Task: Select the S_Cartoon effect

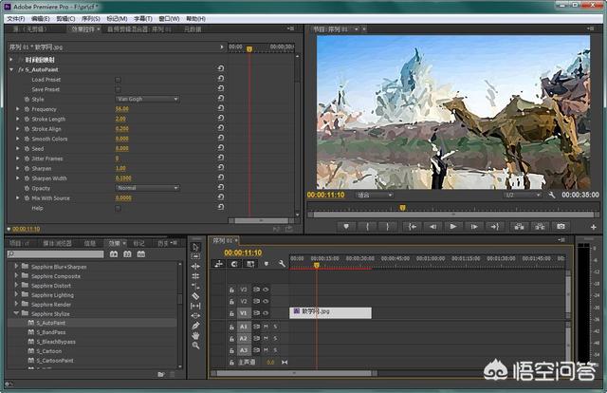Action: [x=49, y=351]
